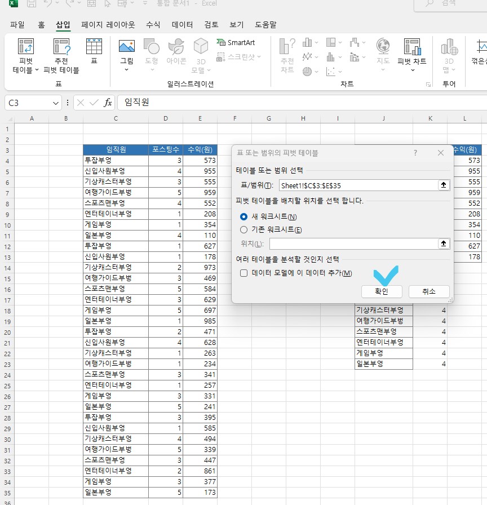Click the location field range selector arrow
487x505 pixels.
[x=444, y=243]
